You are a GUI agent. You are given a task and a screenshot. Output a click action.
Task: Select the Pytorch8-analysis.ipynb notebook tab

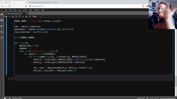[x=15, y=13]
